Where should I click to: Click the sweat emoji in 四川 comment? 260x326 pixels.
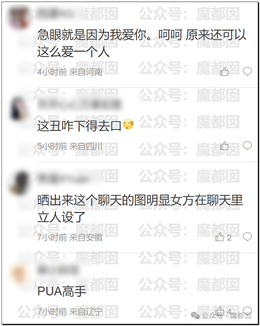coord(128,124)
